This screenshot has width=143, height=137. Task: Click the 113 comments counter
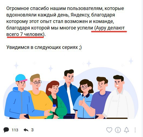(x=15, y=130)
